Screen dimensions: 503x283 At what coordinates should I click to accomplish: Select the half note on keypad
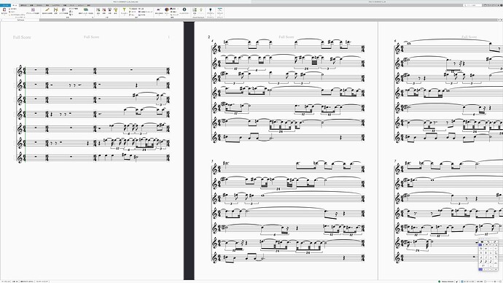coord(486,257)
